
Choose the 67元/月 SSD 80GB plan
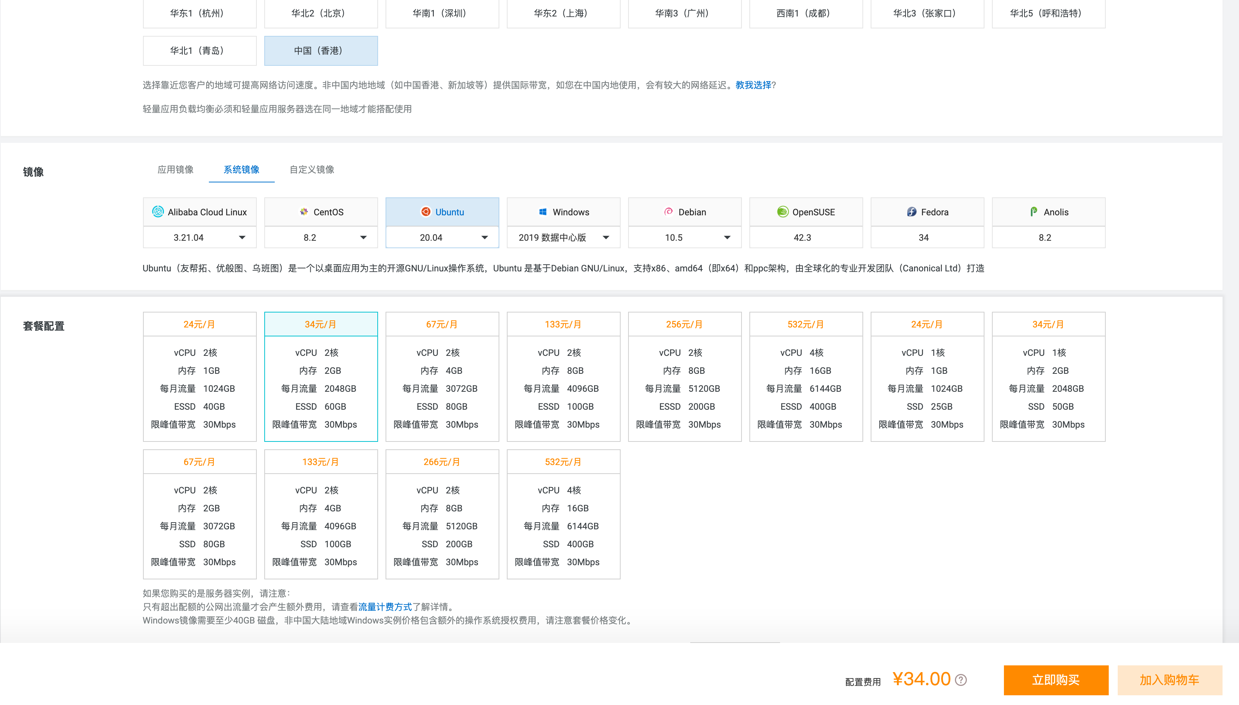[200, 514]
